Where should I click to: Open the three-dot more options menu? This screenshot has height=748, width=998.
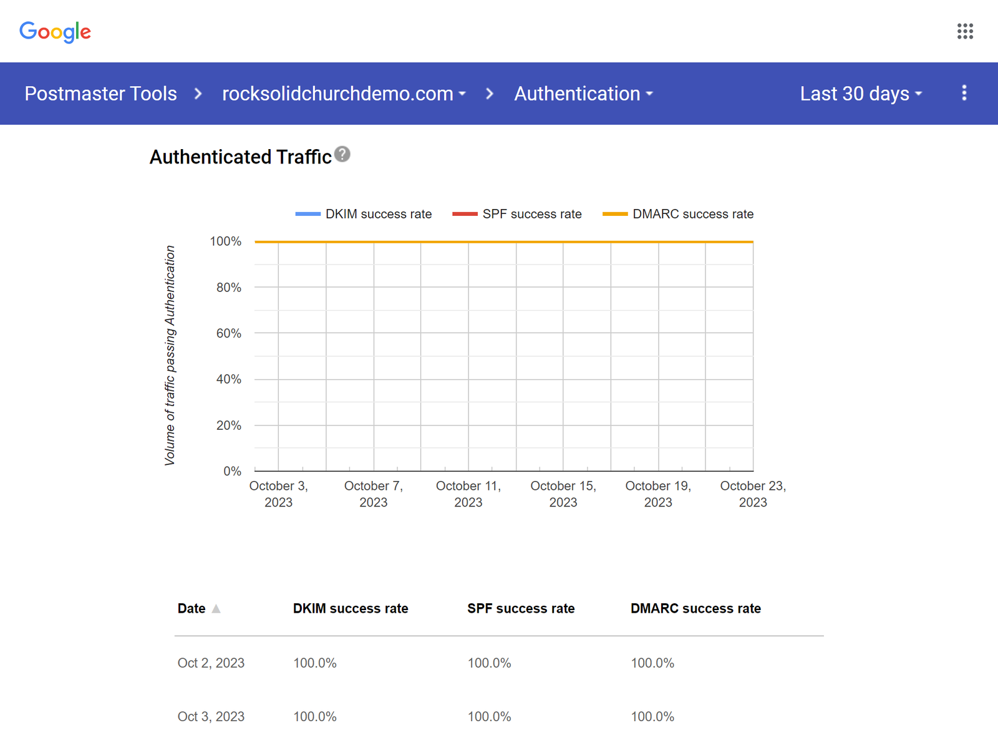pyautogui.click(x=964, y=93)
